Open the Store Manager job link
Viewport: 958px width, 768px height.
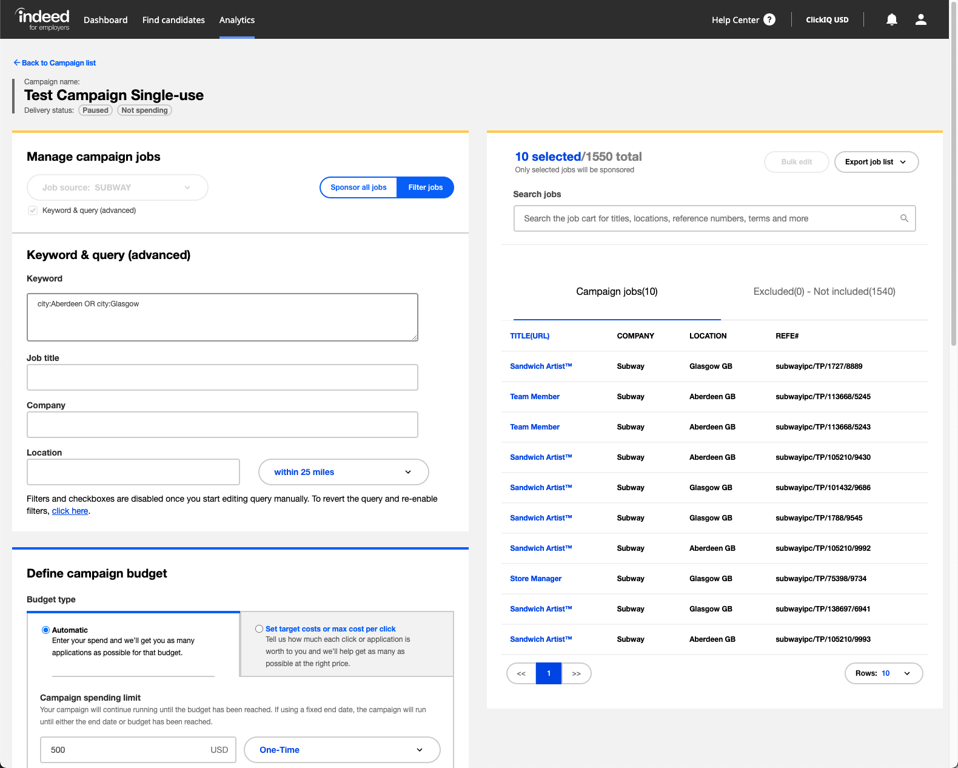click(x=536, y=579)
